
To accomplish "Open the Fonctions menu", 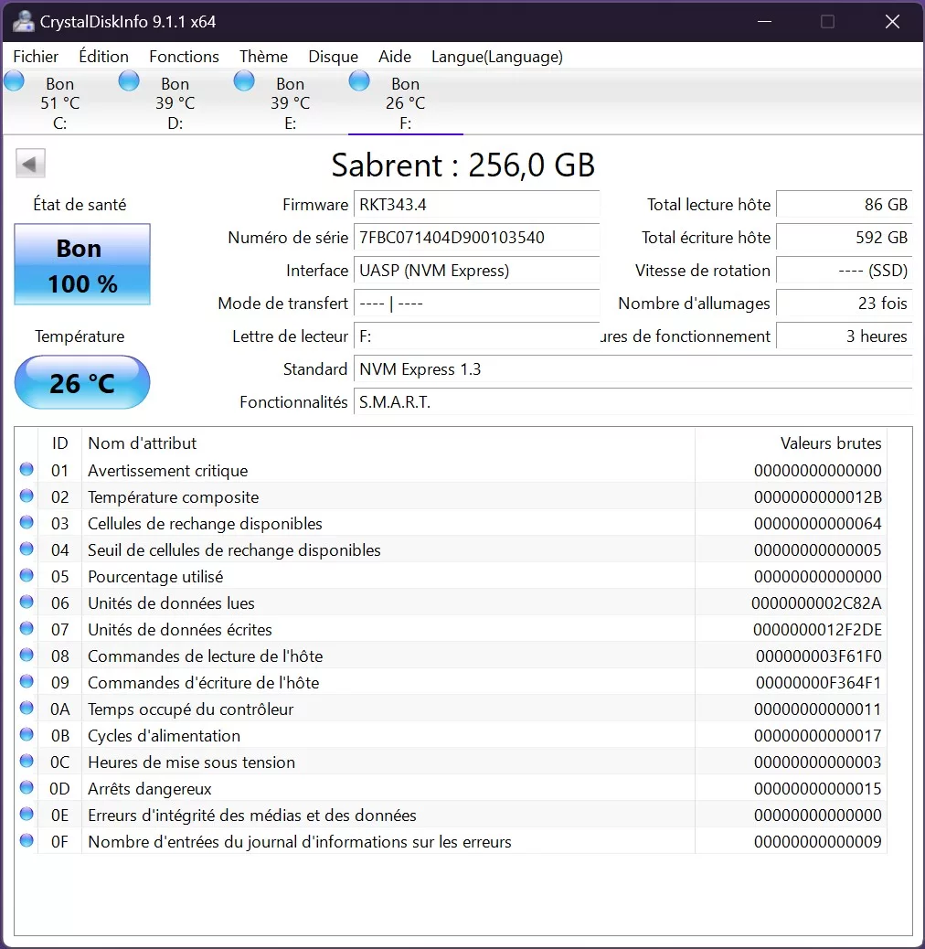I will [183, 57].
